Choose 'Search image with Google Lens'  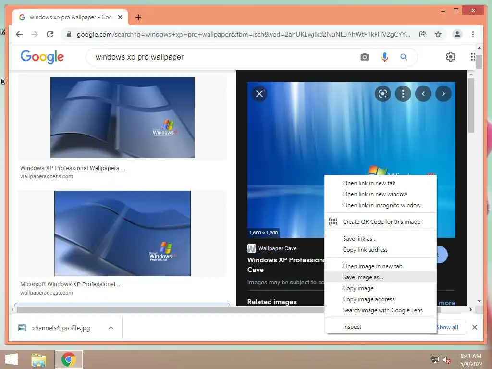[381, 310]
